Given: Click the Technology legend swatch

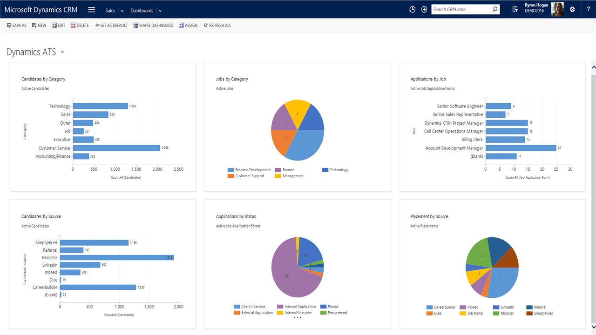Looking at the screenshot, I should 325,170.
